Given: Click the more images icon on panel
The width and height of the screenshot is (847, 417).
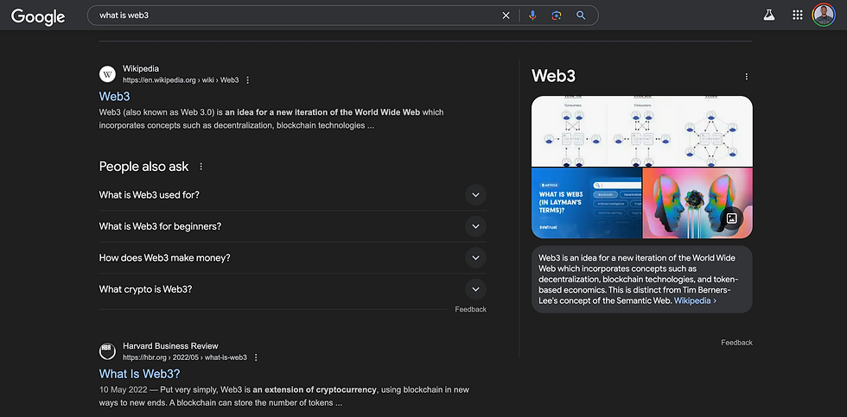Looking at the screenshot, I should tap(732, 218).
